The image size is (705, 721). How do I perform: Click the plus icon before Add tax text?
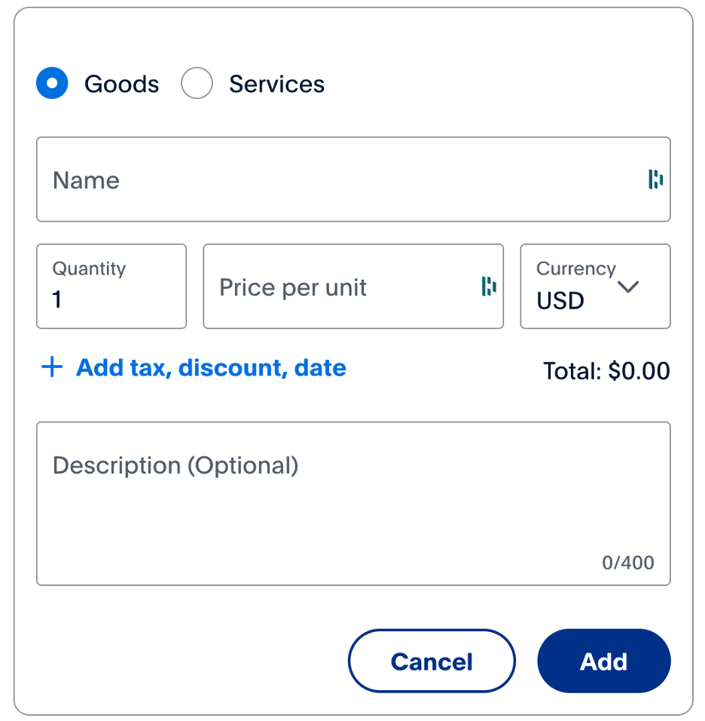click(50, 367)
